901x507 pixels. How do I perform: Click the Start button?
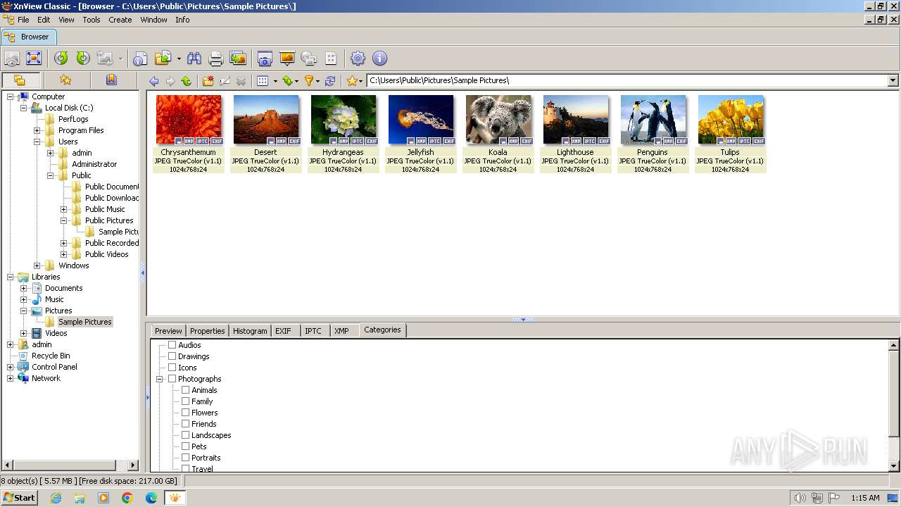19,498
